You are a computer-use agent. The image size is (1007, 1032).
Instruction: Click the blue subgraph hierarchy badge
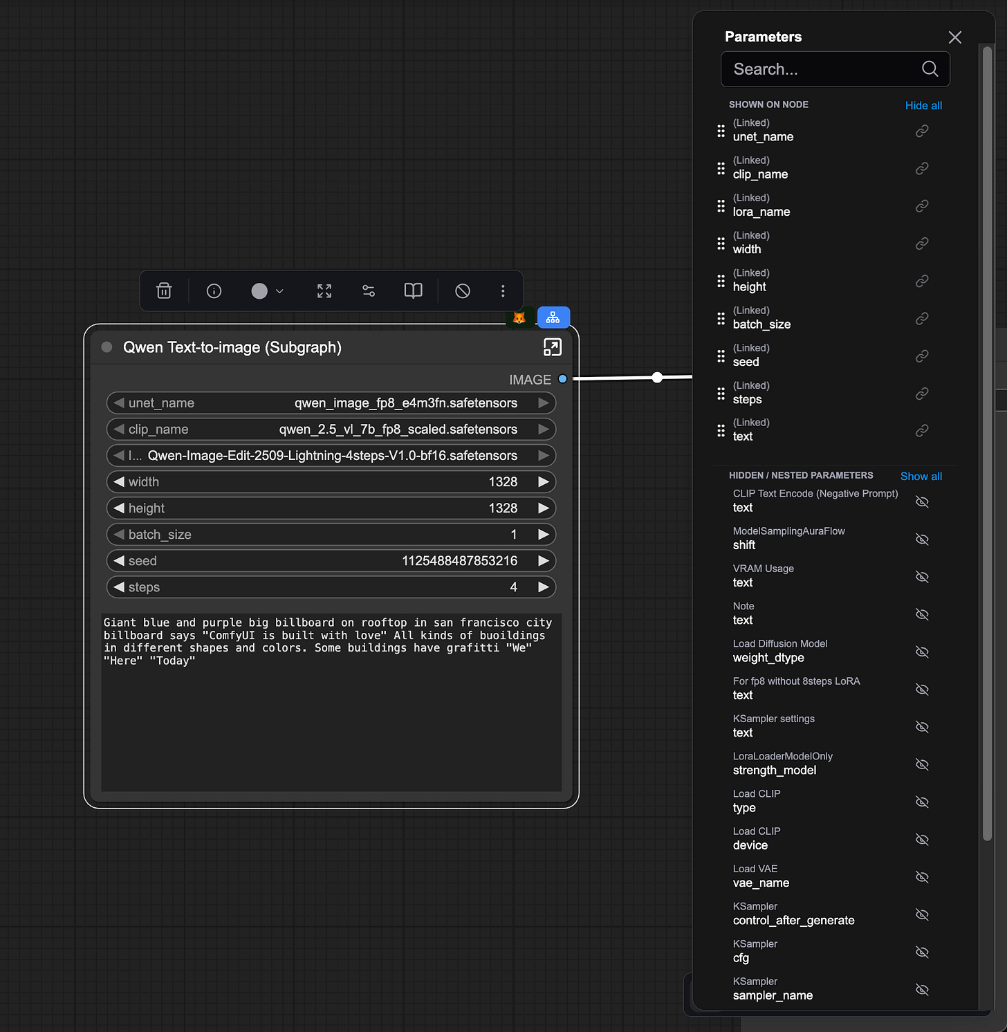[x=553, y=317]
